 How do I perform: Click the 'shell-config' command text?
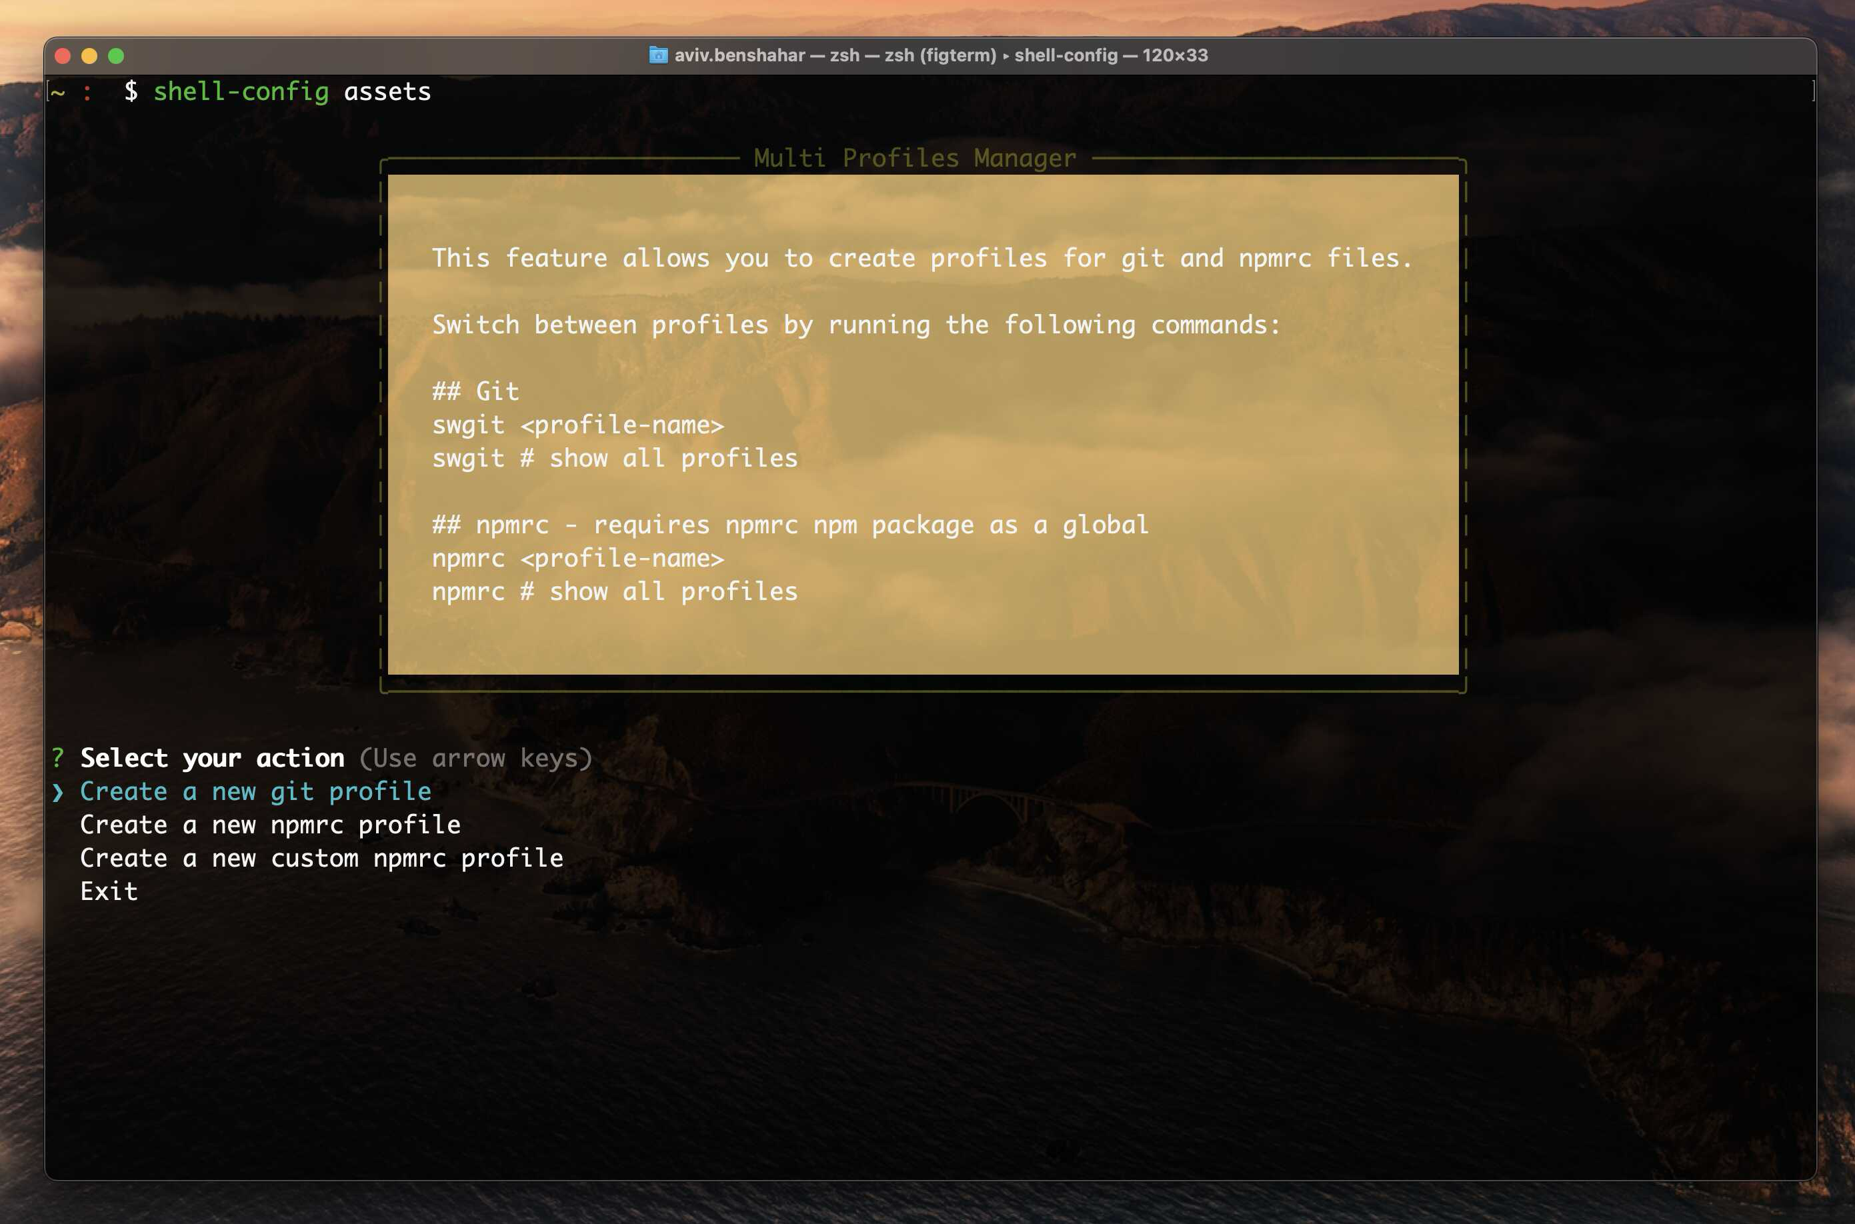coord(241,92)
